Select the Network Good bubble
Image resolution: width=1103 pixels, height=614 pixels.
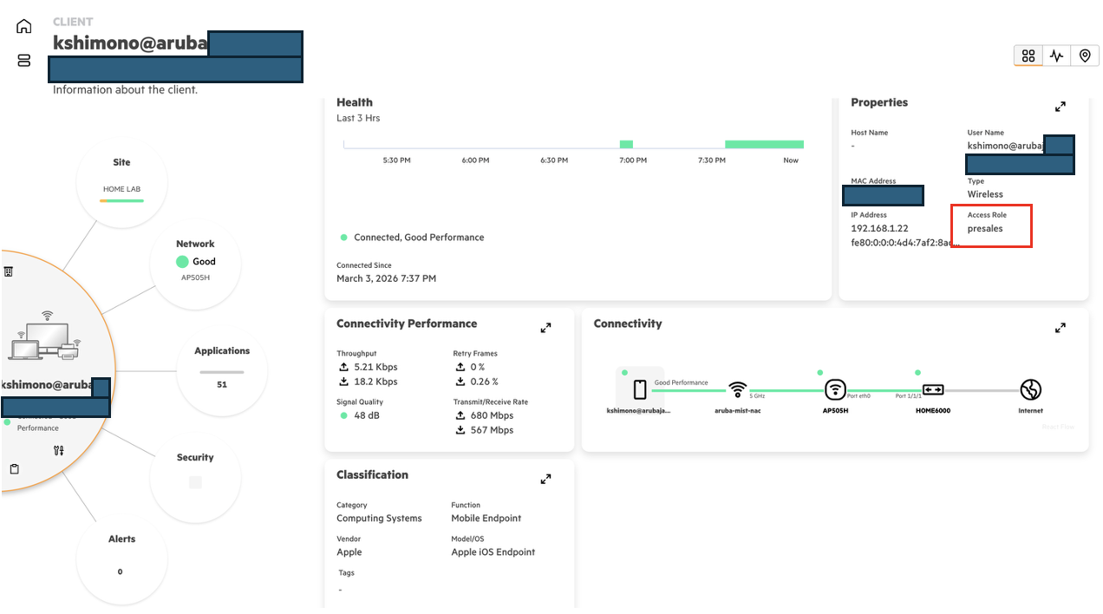coord(195,263)
